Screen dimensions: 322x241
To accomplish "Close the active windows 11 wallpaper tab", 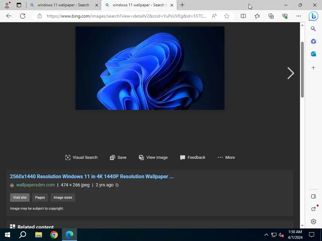I will point(172,5).
